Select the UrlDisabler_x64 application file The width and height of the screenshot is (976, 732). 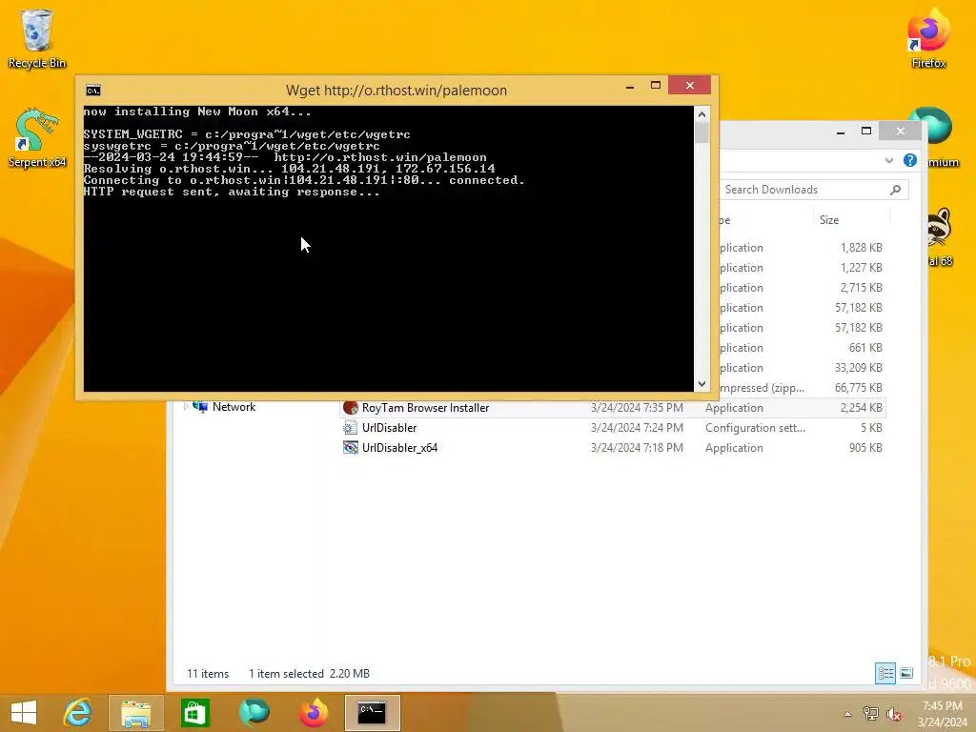click(x=613, y=448)
